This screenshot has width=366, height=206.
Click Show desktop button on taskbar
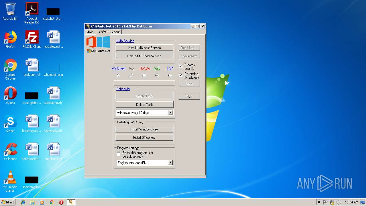(x=363, y=202)
